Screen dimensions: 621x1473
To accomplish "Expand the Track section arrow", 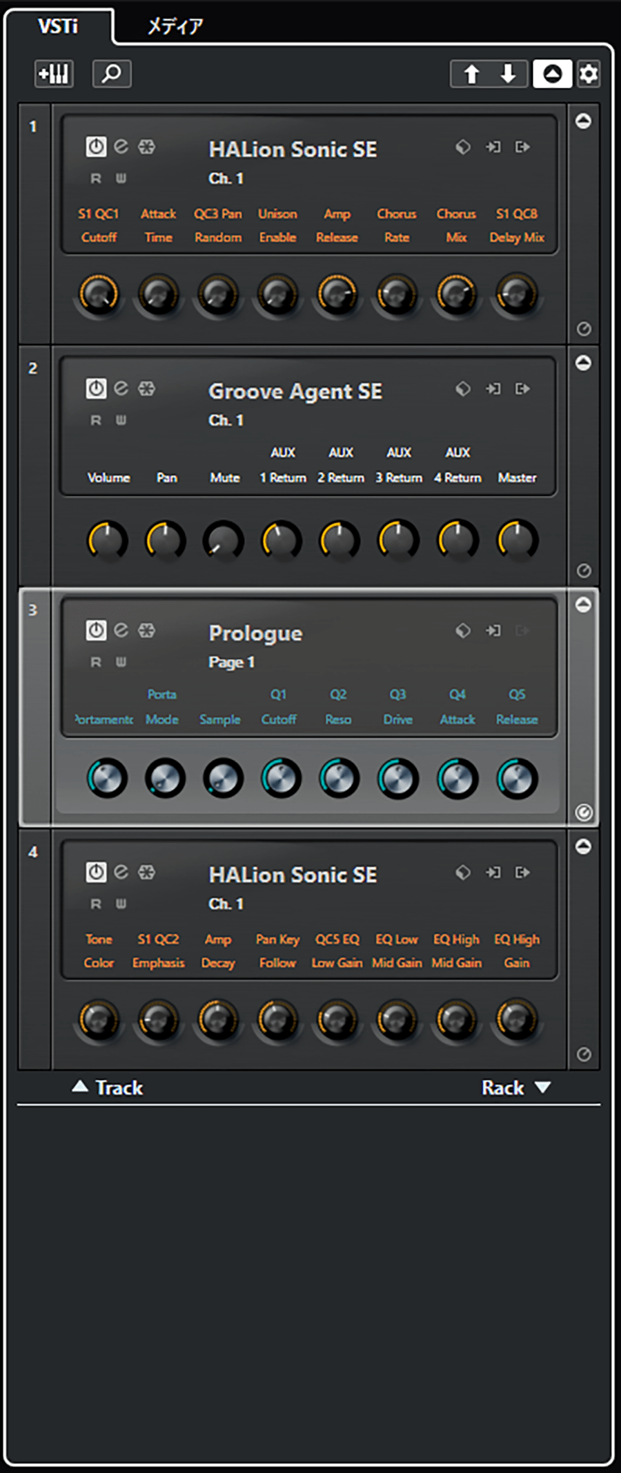I will point(80,1087).
